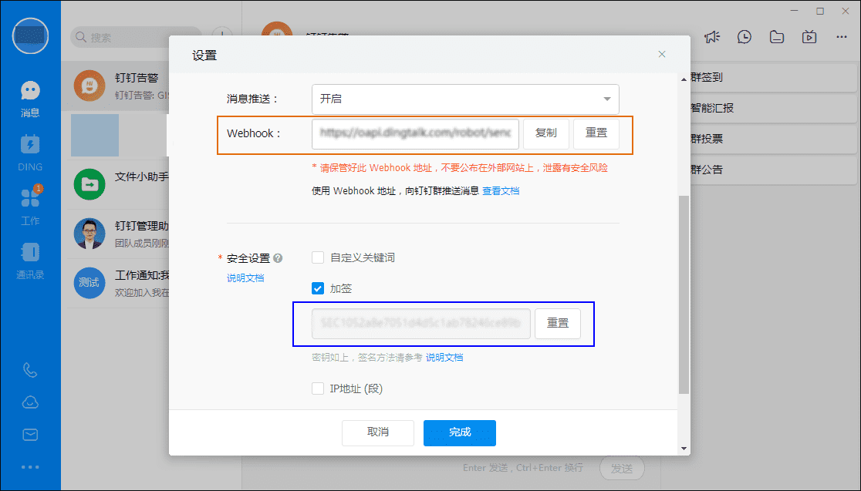Enable the IP地址 (段) checkbox

318,388
